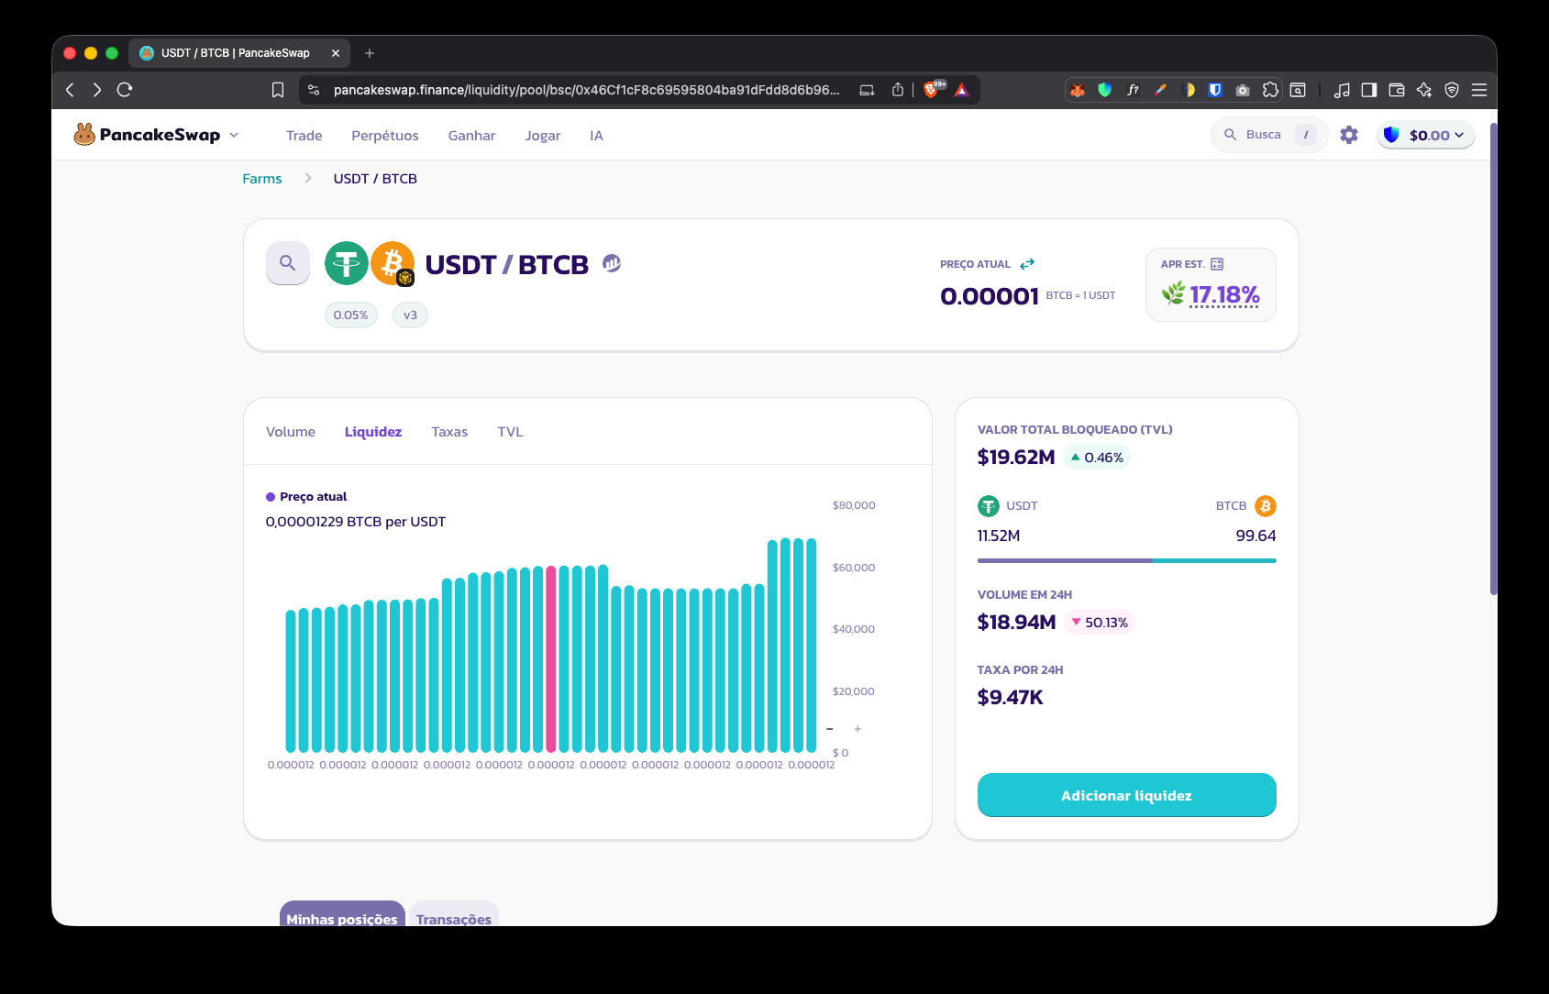Bookmark this page with the bookmark icon
Viewport: 1549px width, 994px height.
(278, 90)
